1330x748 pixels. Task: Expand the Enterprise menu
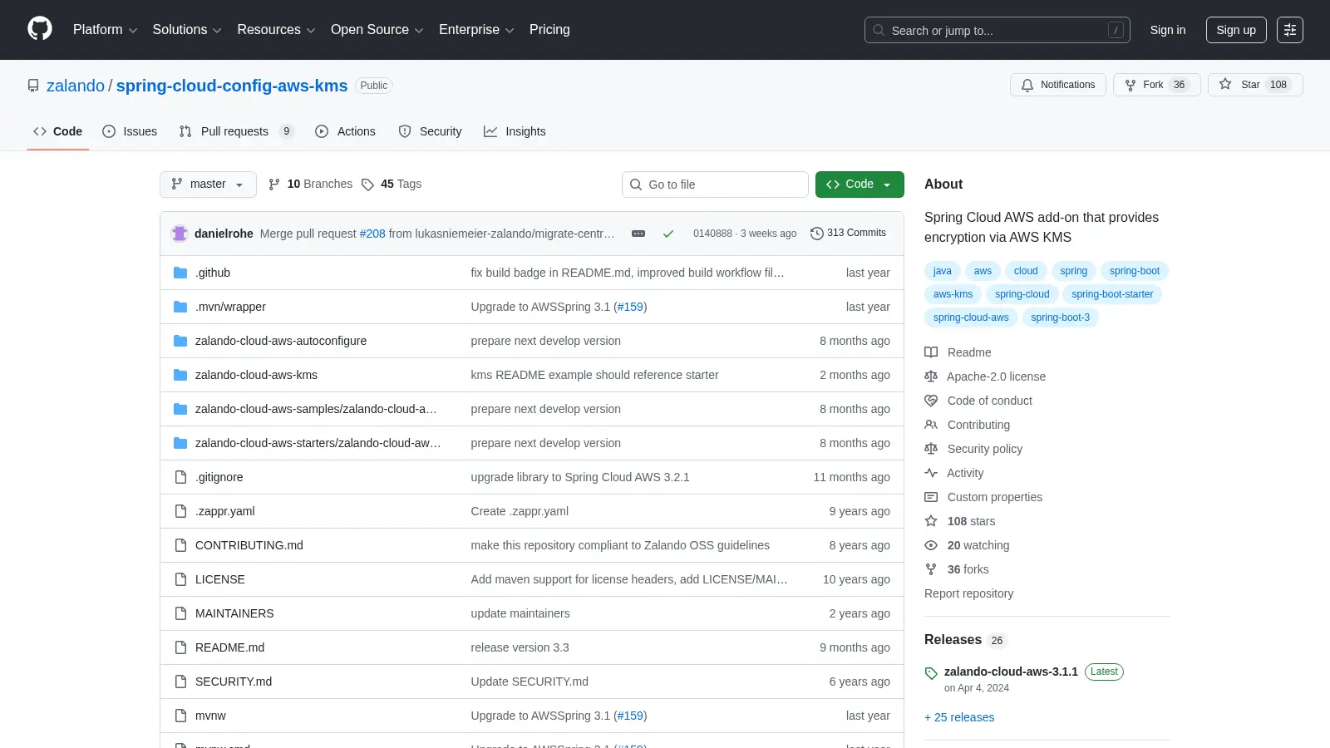click(x=476, y=30)
